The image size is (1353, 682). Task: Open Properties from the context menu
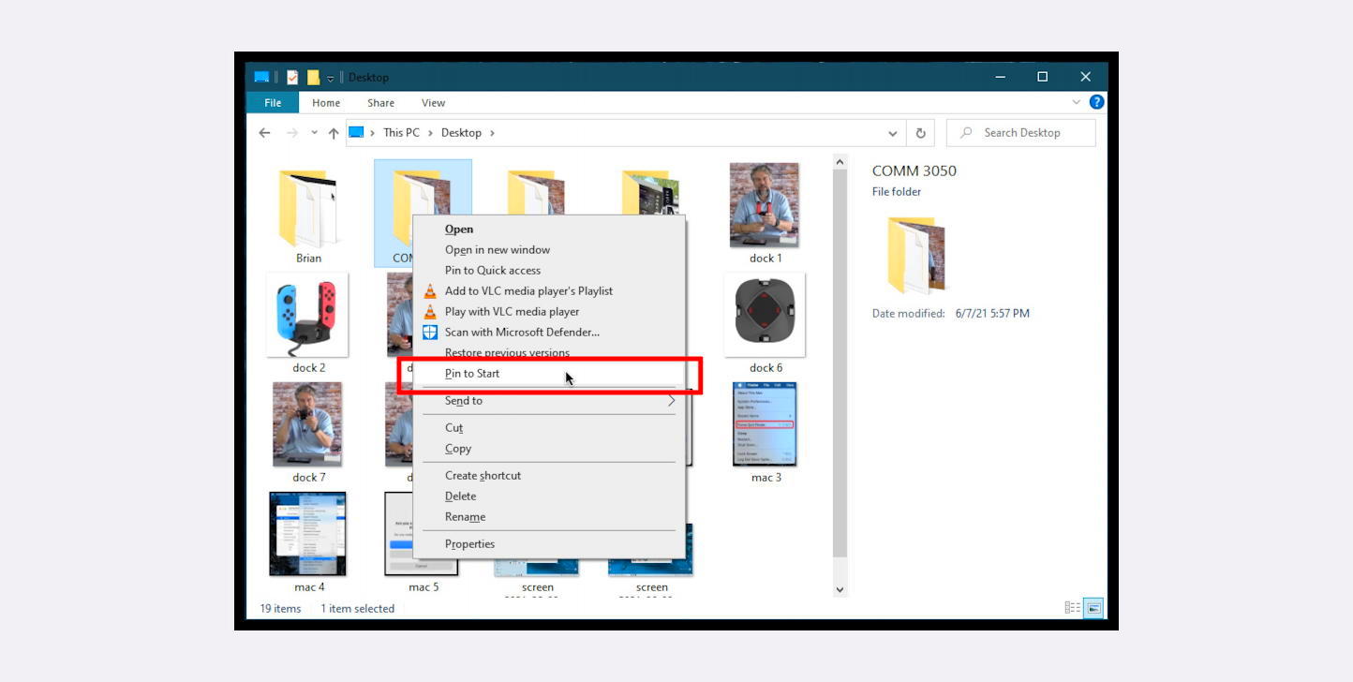(x=470, y=543)
